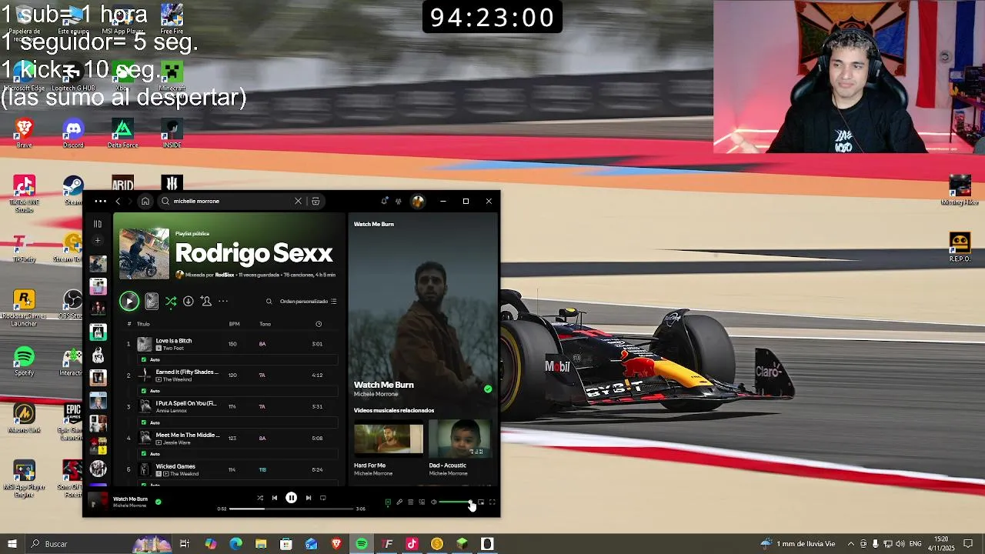Image resolution: width=985 pixels, height=554 pixels.
Task: Click the playlist preview thumbnail beside Play
Action: click(152, 302)
